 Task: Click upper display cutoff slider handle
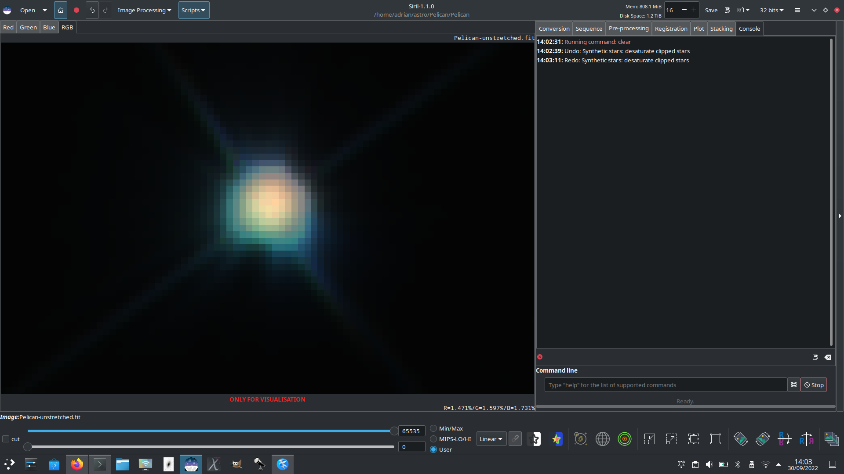point(394,431)
